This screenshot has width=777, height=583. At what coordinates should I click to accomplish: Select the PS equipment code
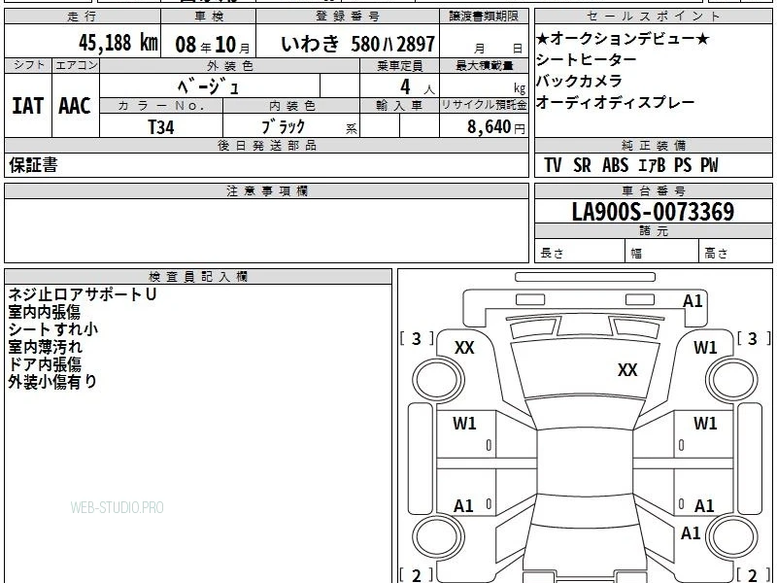[x=683, y=165]
